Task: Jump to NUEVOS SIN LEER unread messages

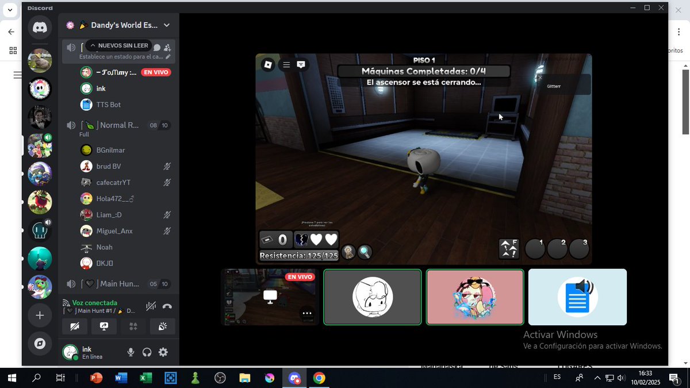Action: coord(118,45)
